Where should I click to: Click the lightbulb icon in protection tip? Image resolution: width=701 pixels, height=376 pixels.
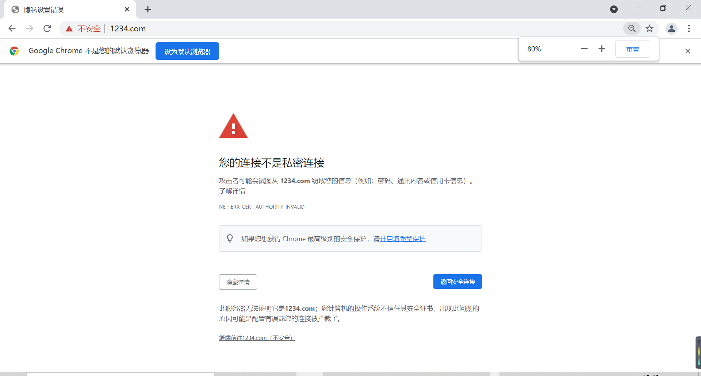tap(230, 239)
